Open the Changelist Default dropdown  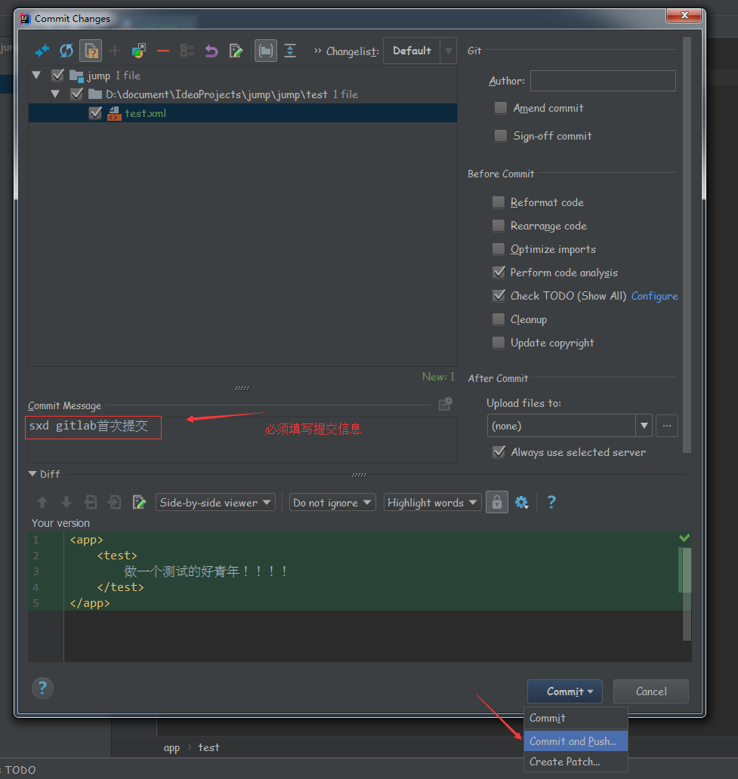coord(420,51)
